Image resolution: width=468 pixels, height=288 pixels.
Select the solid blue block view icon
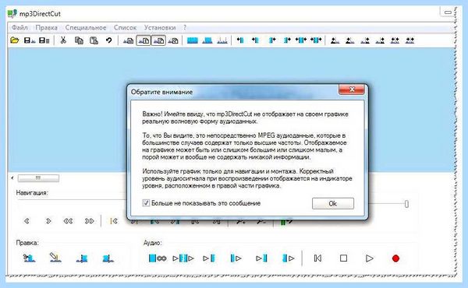pyautogui.click(x=193, y=40)
